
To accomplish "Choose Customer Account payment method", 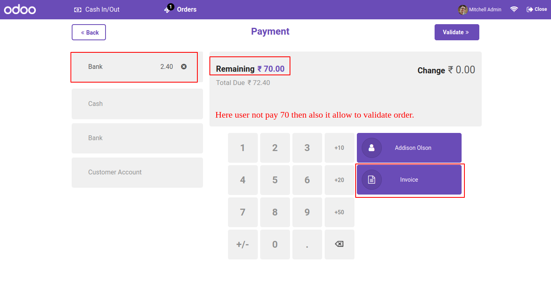I will (x=137, y=172).
